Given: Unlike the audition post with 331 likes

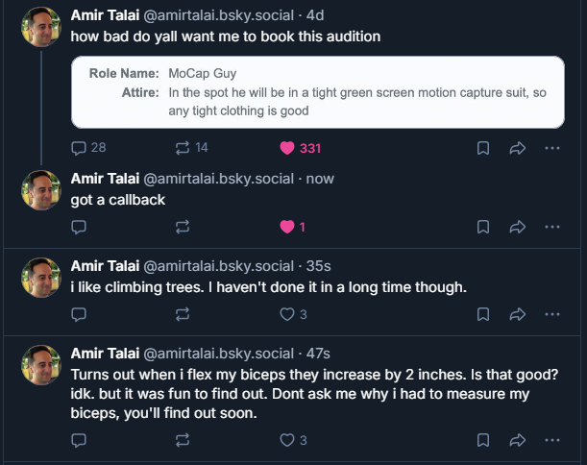Looking at the screenshot, I should tap(286, 148).
